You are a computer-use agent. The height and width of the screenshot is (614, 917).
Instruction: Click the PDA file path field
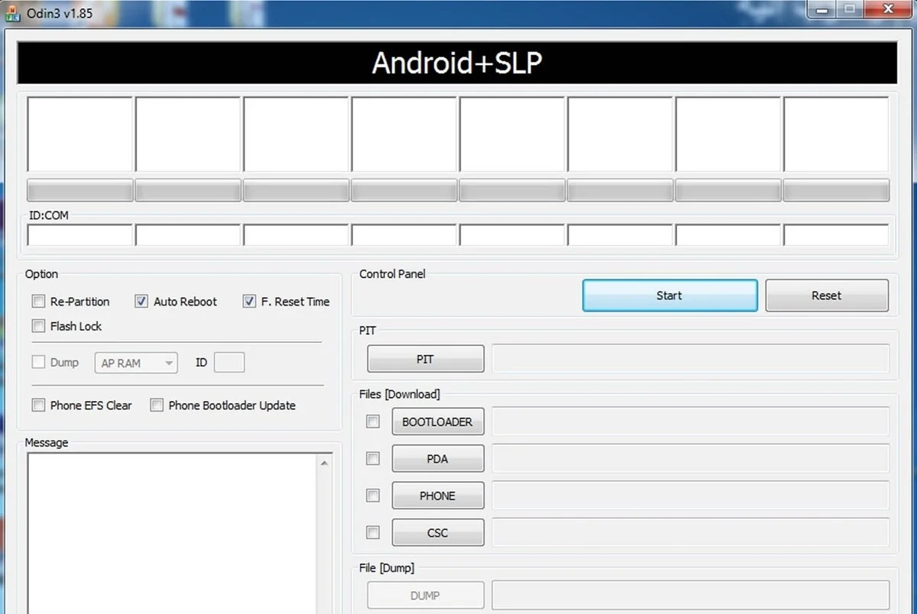point(691,458)
